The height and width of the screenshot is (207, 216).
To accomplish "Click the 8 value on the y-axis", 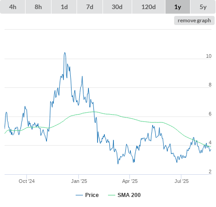I will click(x=210, y=85).
